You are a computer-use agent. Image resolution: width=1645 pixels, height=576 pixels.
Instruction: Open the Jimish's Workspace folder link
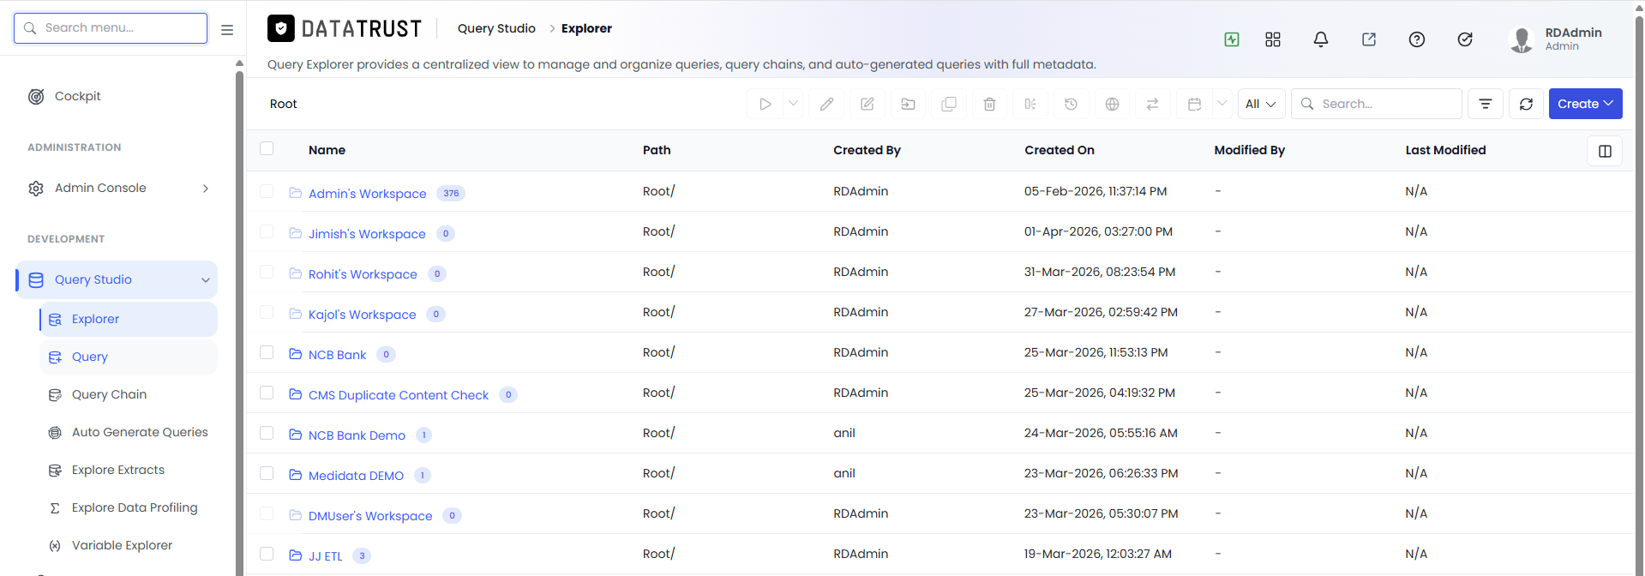(367, 234)
